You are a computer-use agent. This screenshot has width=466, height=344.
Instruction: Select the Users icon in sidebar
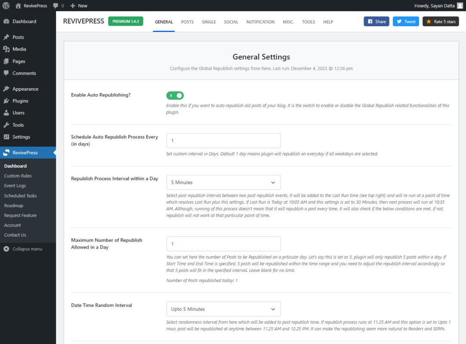click(7, 113)
